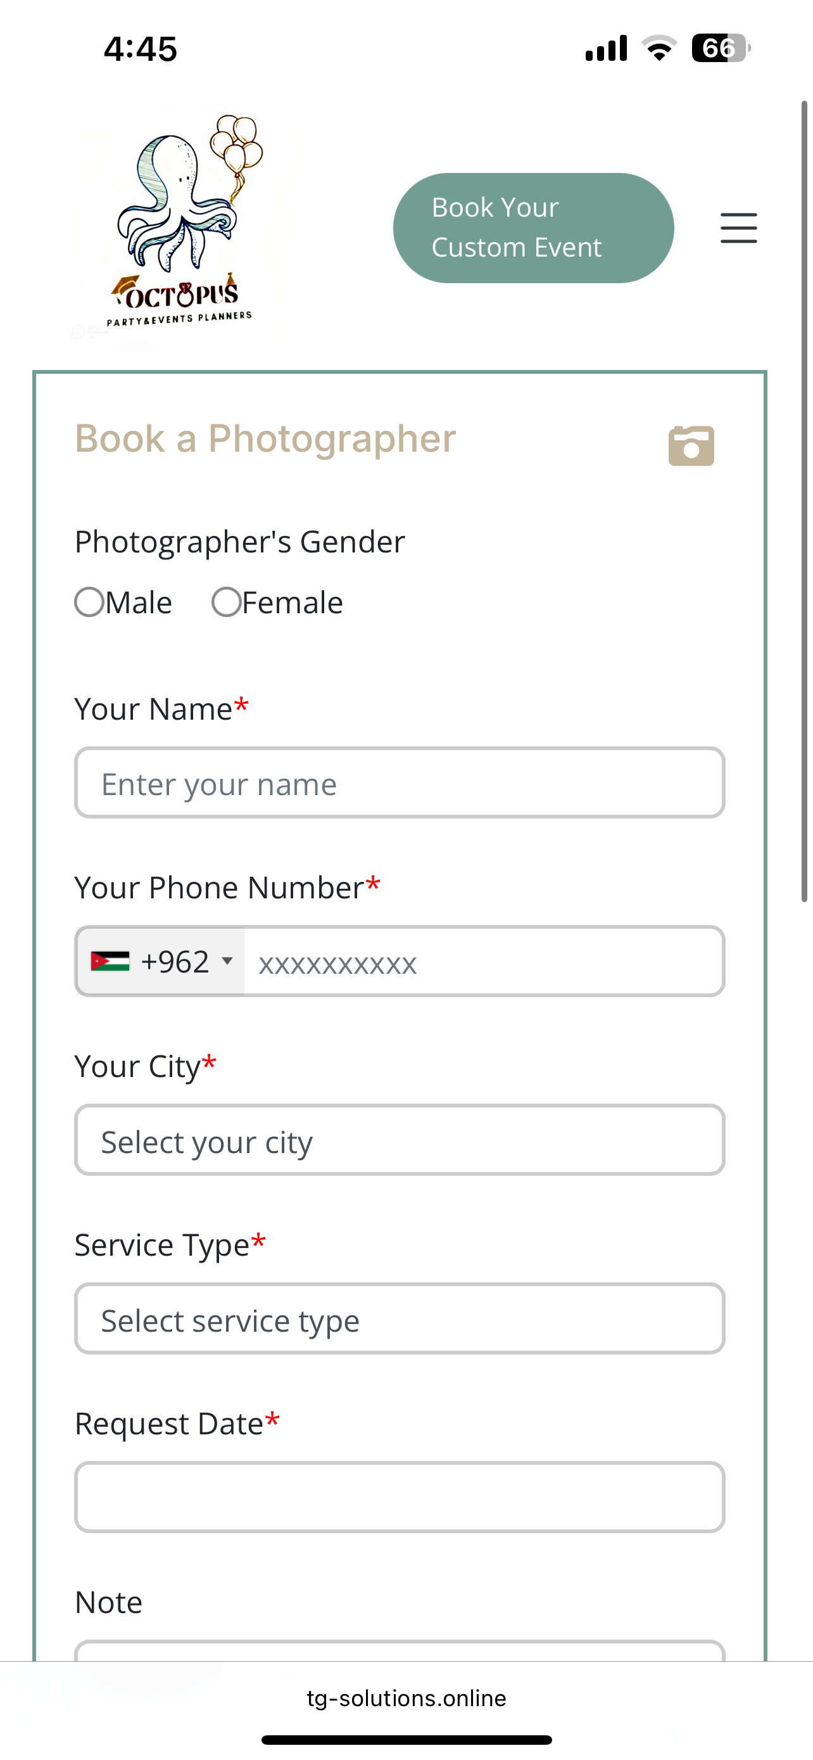Tap the cellular signal bars icon
Screen dimensions: 813x1760
[x=605, y=49]
